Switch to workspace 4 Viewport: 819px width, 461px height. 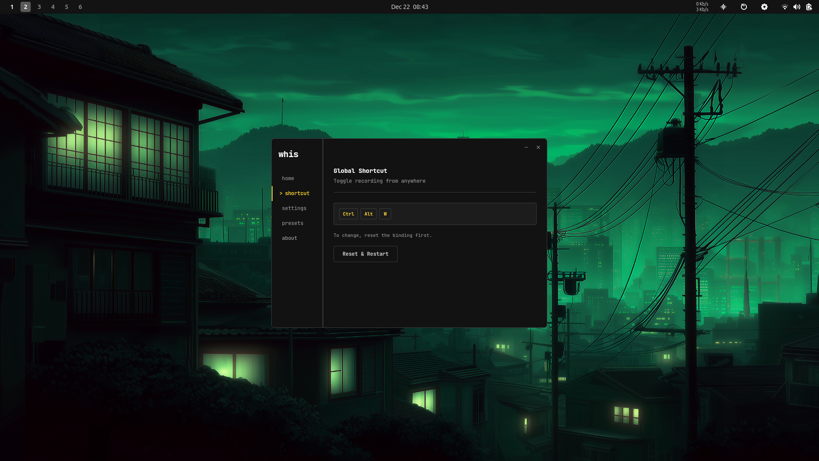click(x=53, y=7)
